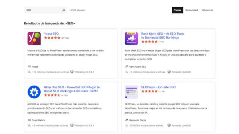Screen dimensions: 239x134
Task: Click the "(4.759)" review count
Action: pyautogui.click(x=65, y=95)
